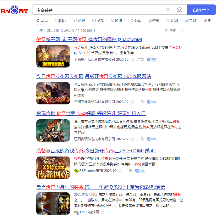
Task: Click the result count text 百度为您找到相关结果
Action: (x=66, y=31)
